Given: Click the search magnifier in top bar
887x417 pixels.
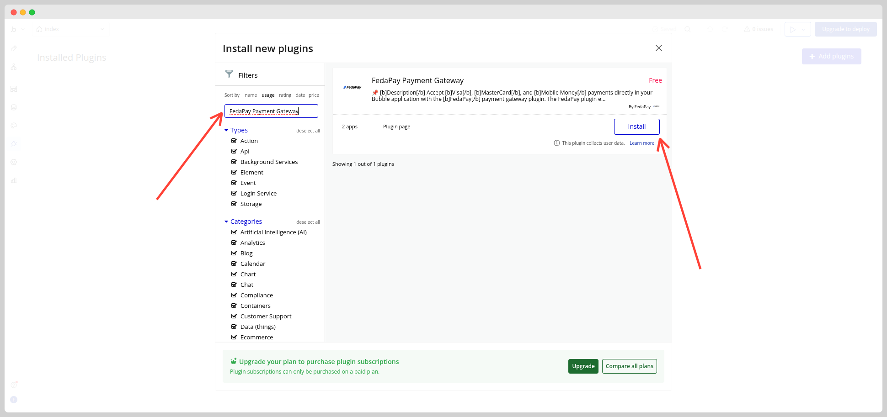Looking at the screenshot, I should pos(688,29).
